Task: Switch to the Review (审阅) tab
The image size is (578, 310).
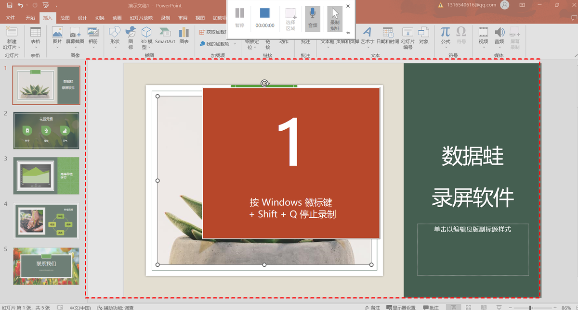Action: pos(183,18)
